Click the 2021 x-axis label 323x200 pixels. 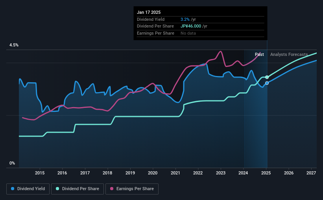tap(175, 173)
